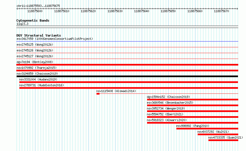Screen dimensions: 246x151
Task: Select dgv1594n152 (Chaisson2019) label
Action: click(x=168, y=97)
